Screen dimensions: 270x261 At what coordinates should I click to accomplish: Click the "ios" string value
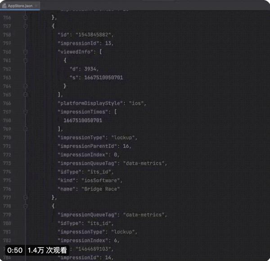coord(136,103)
